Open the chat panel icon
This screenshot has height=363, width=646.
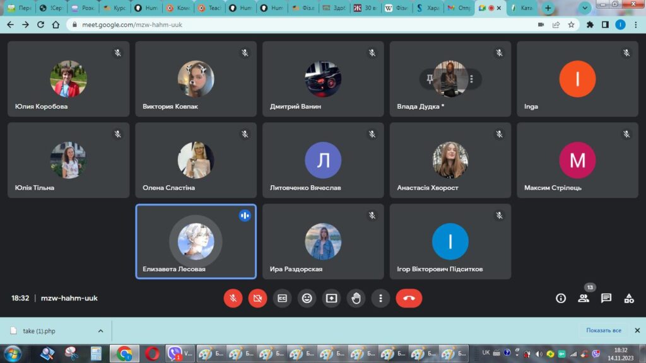coord(606,298)
